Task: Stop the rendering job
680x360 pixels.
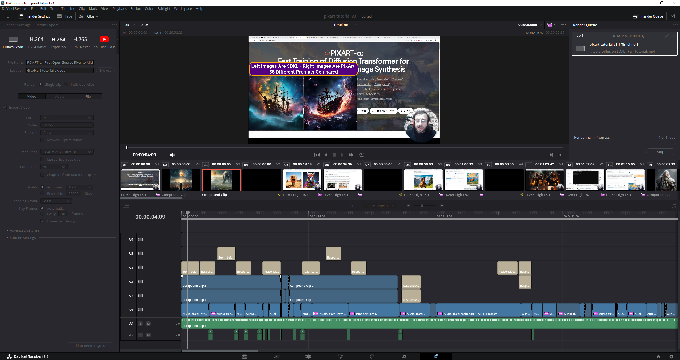Action: click(x=660, y=152)
